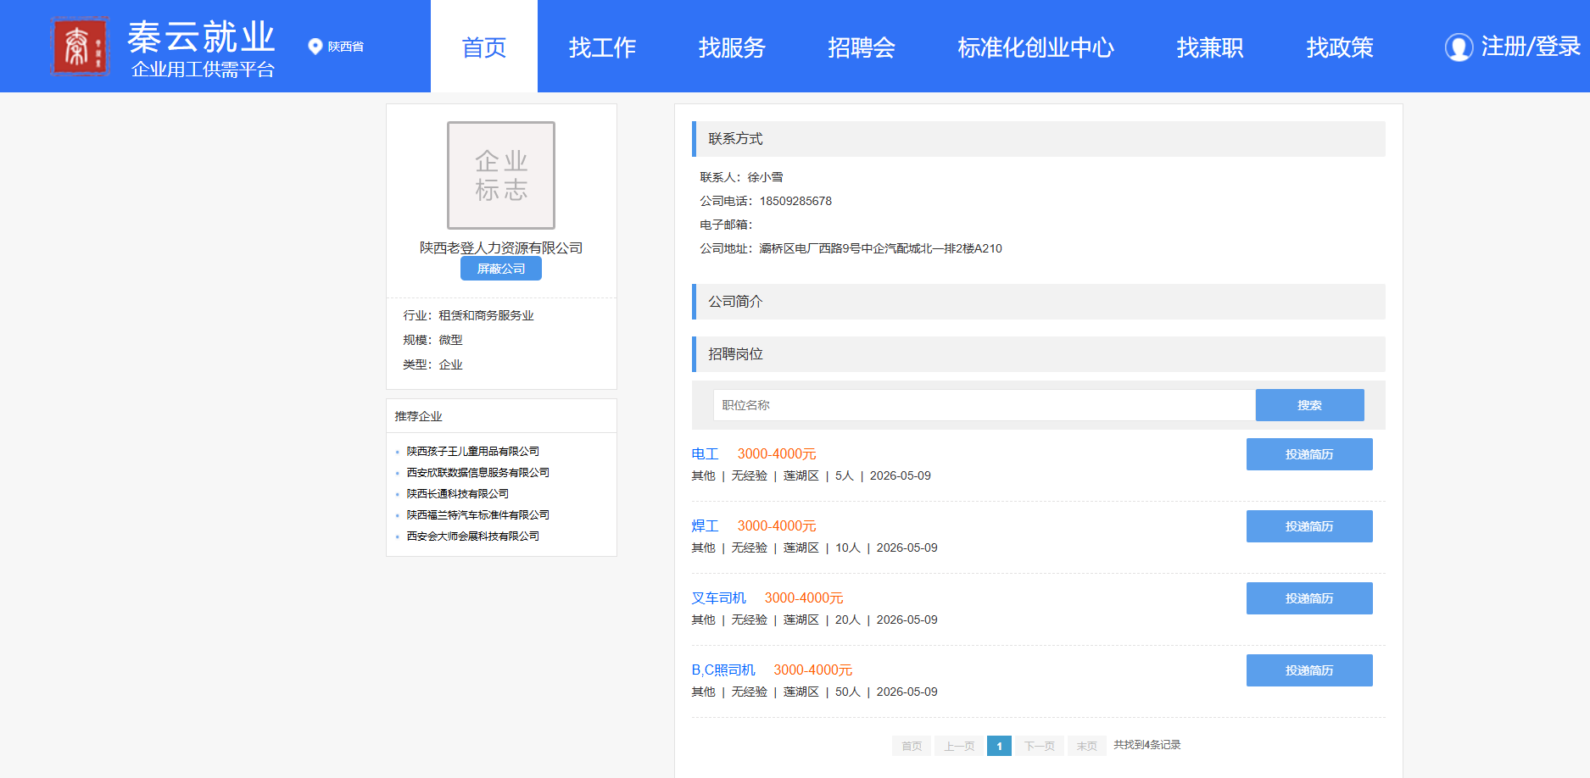The height and width of the screenshot is (778, 1590).
Task: Click the 首页 pagination button
Action: 912,746
